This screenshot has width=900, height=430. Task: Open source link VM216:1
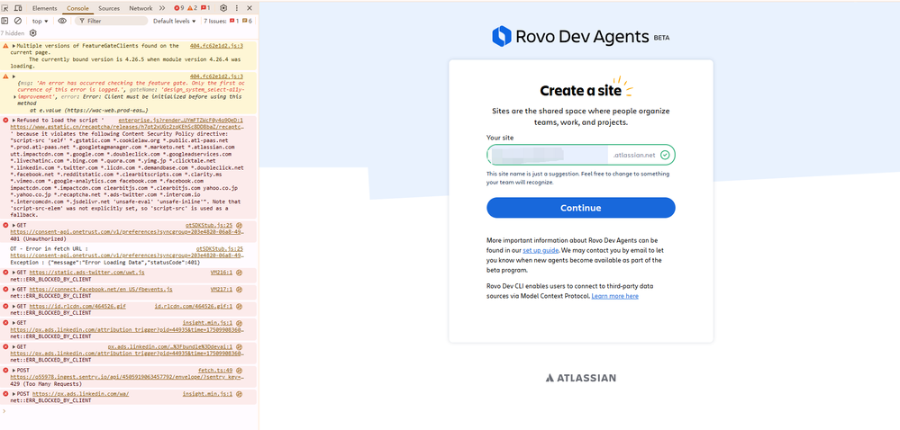pyautogui.click(x=221, y=273)
